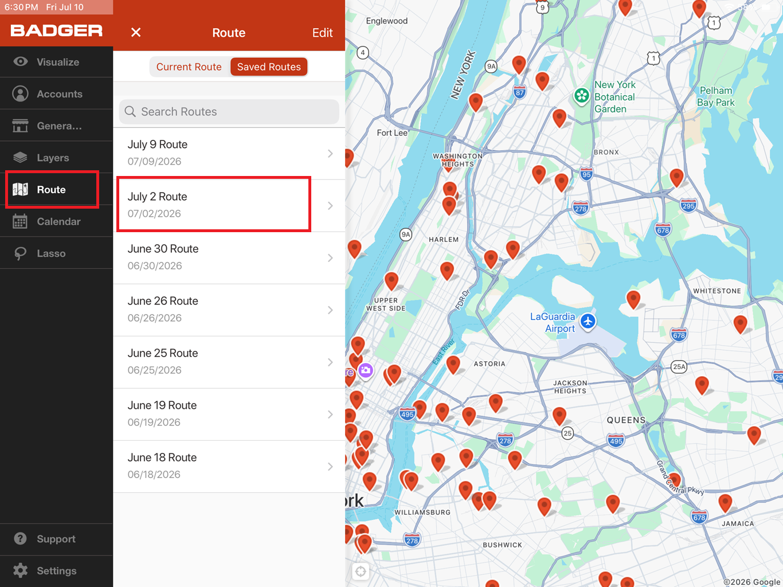Tap the red pin north of LaGuardia Airport
This screenshot has width=783, height=587.
(x=633, y=299)
